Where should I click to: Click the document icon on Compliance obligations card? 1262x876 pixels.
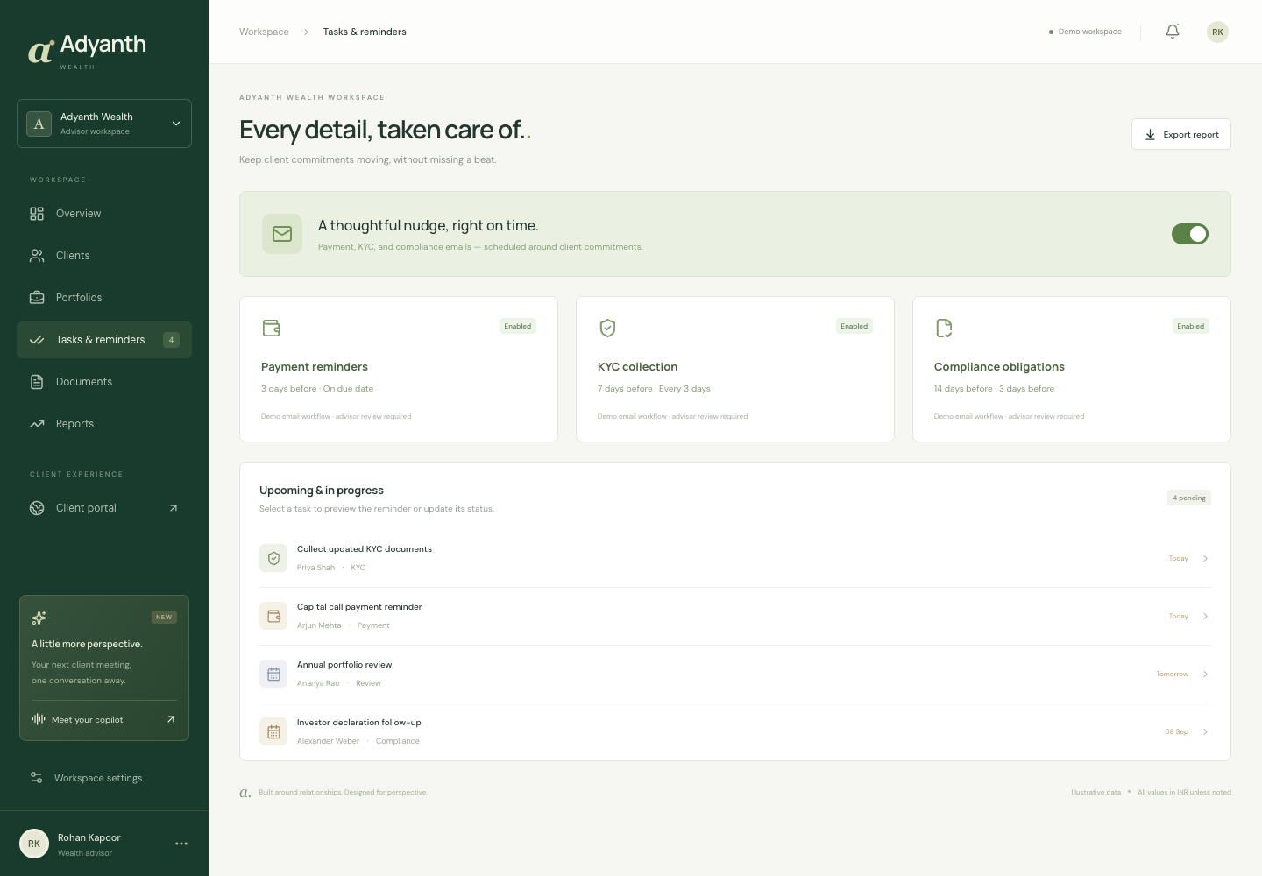coord(944,328)
